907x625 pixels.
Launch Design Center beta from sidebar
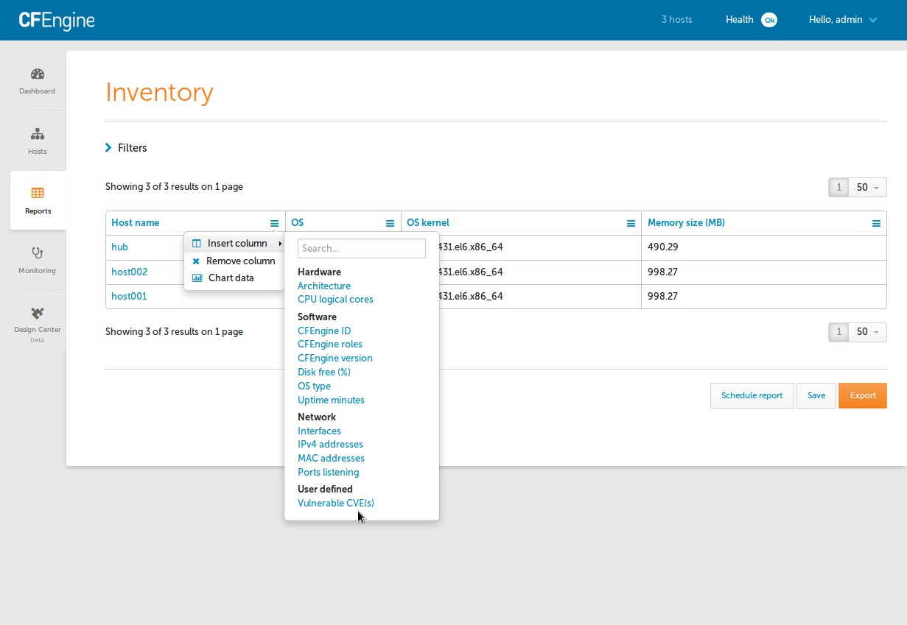(x=36, y=322)
